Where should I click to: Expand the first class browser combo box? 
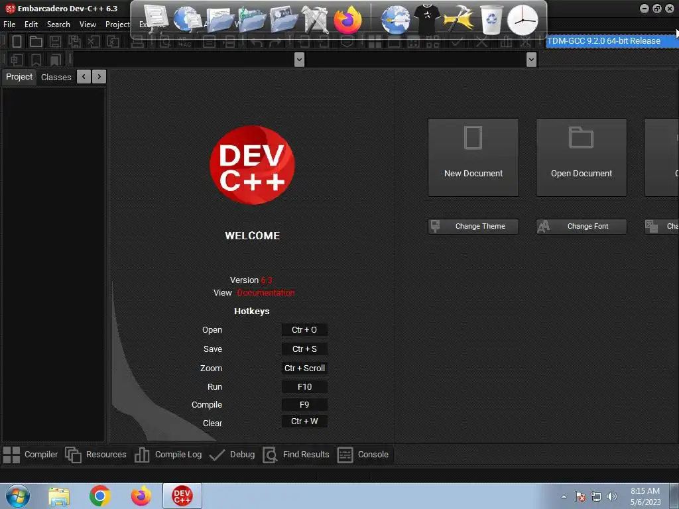[x=299, y=59]
